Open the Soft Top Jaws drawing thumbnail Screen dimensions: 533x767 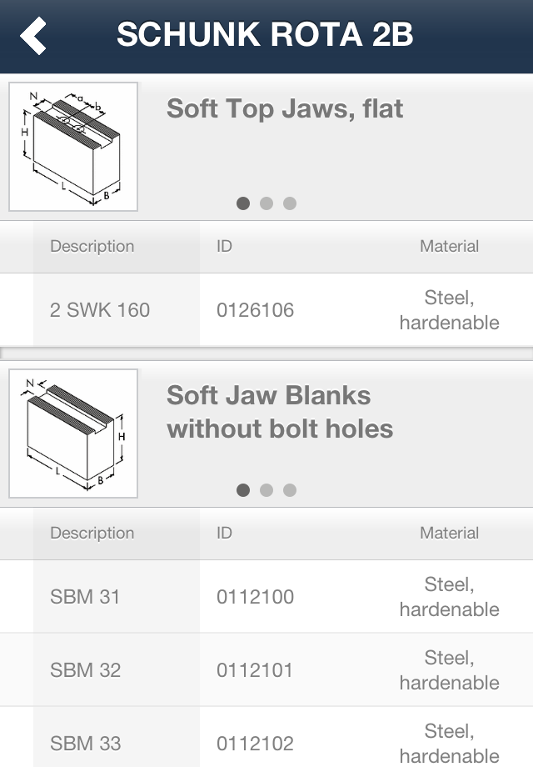73,147
